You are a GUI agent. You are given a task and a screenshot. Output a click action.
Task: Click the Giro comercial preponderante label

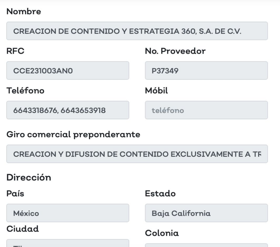click(73, 135)
